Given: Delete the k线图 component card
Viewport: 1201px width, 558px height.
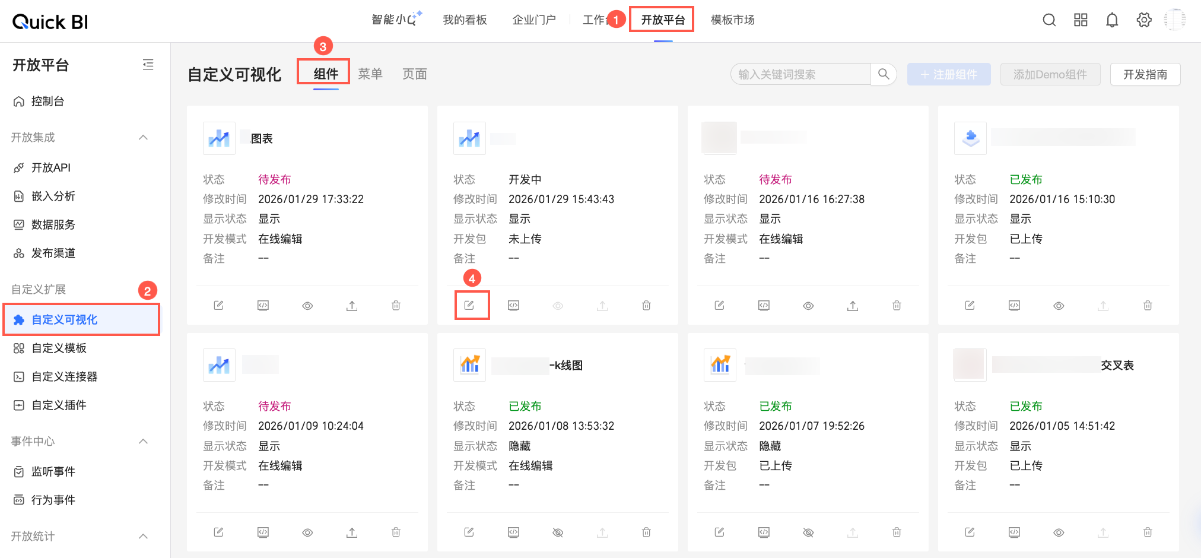Looking at the screenshot, I should click(x=646, y=532).
